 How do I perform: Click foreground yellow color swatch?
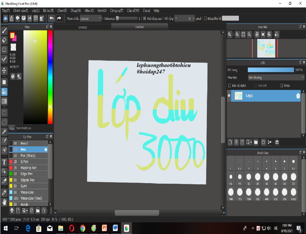coord(12,35)
